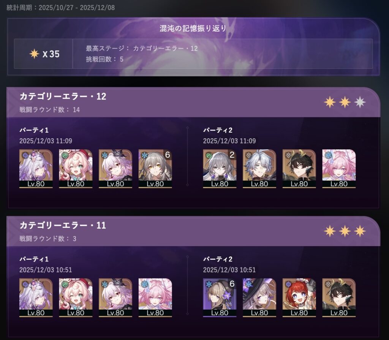Select the brown-haired character with purple flower, badge 6
The image size is (389, 340).
[220, 297]
